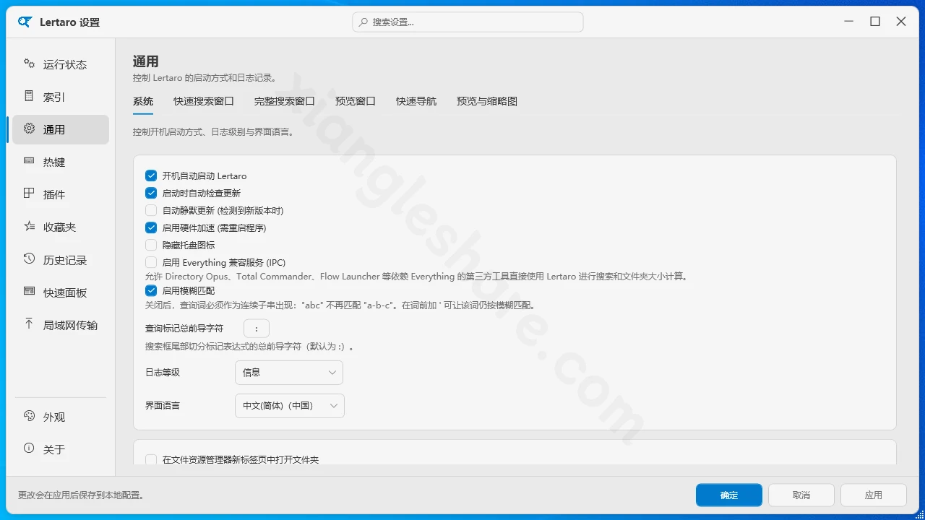The height and width of the screenshot is (520, 925).
Task: Click the 取消 button
Action: [x=801, y=495]
